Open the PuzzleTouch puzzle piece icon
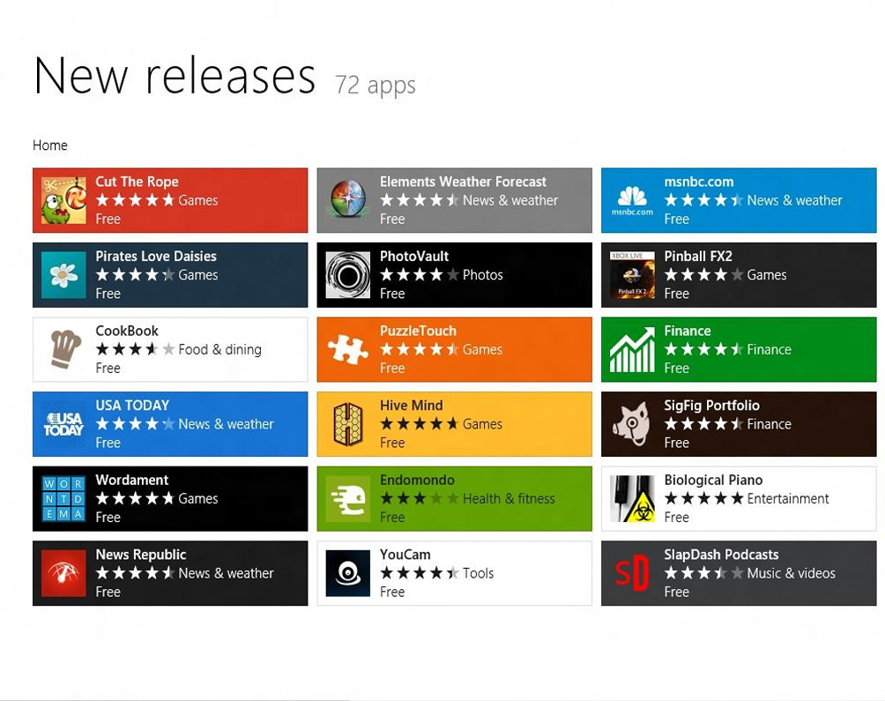 point(348,349)
